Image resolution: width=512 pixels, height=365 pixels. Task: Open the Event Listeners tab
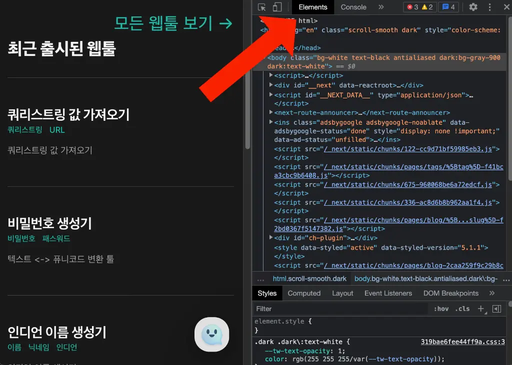pyautogui.click(x=388, y=293)
